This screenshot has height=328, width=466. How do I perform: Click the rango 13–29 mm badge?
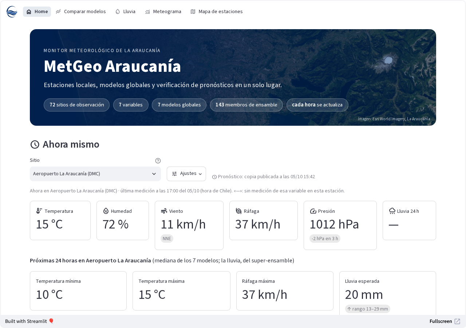368,309
